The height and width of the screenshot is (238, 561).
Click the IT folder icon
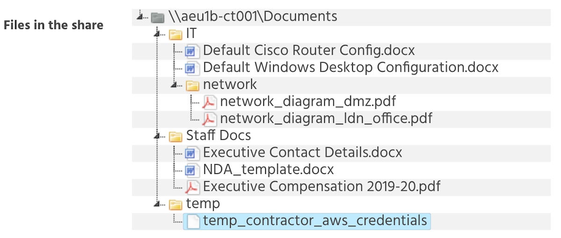[175, 34]
